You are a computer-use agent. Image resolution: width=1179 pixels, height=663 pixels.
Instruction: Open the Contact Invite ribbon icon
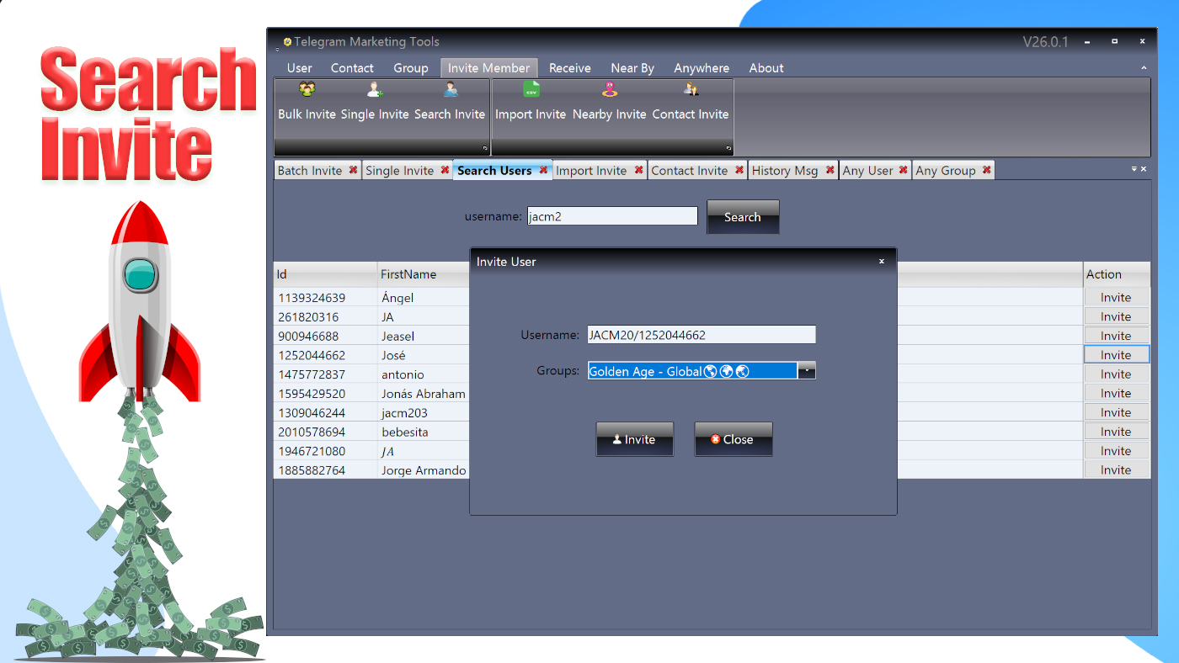coord(691,89)
